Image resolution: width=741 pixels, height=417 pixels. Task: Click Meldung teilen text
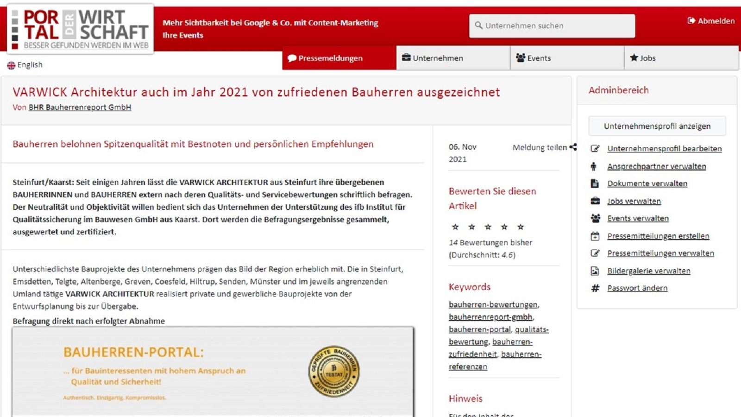pyautogui.click(x=540, y=147)
